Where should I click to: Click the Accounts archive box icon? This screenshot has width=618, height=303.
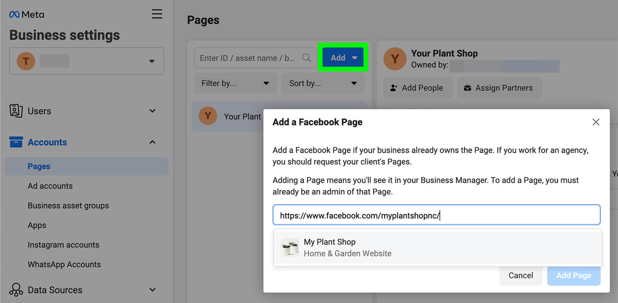pos(16,142)
